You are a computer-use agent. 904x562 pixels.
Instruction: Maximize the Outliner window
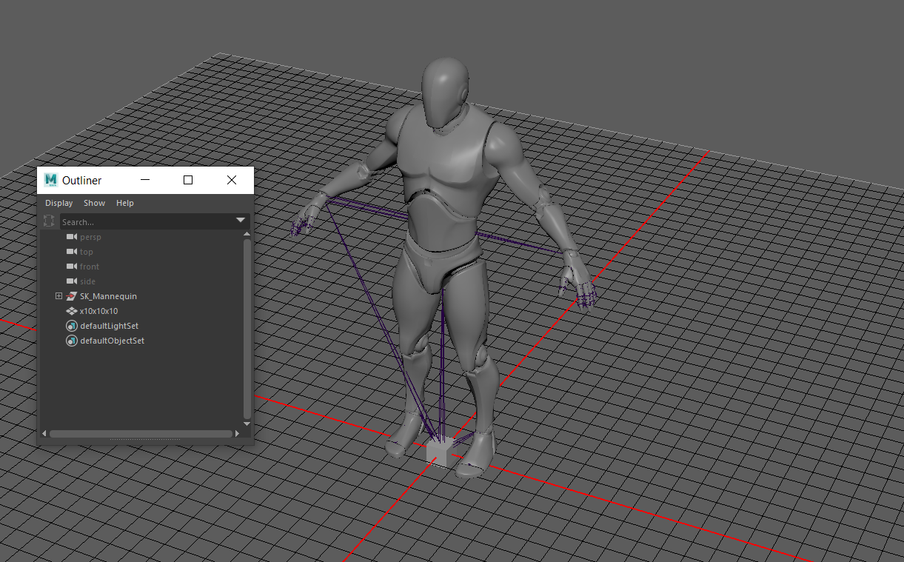point(188,180)
